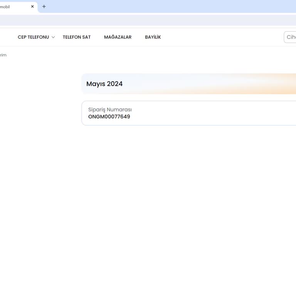Viewport: 296px width, 296px height.
Task: Open a new browser tab with plus icon
Action: (44, 7)
